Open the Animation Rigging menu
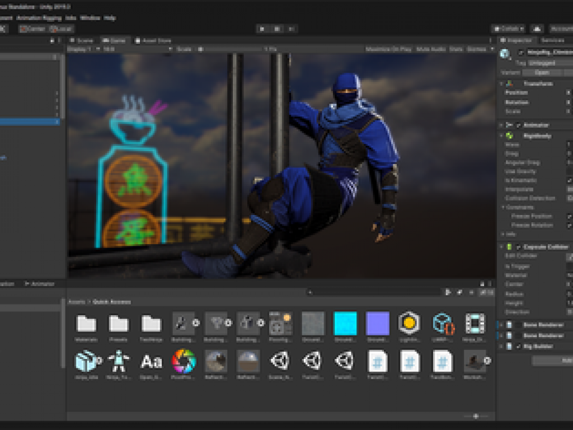573x430 pixels. pyautogui.click(x=39, y=17)
